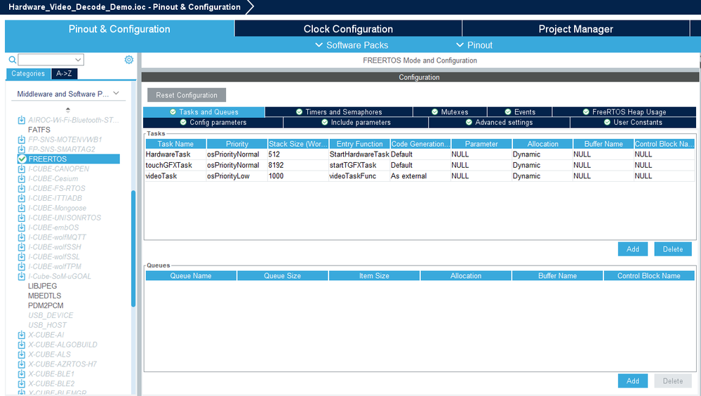This screenshot has width=701, height=396.
Task: Switch sidebar to A->Z view
Action: [64, 74]
